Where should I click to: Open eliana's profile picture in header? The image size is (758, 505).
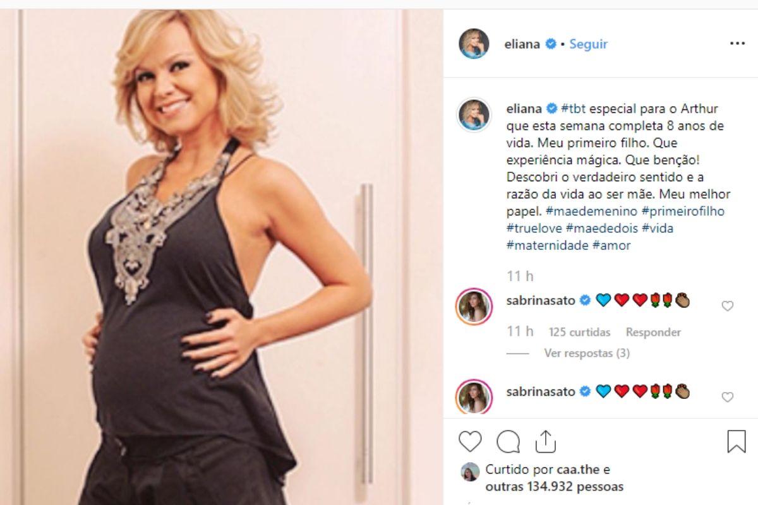[474, 44]
